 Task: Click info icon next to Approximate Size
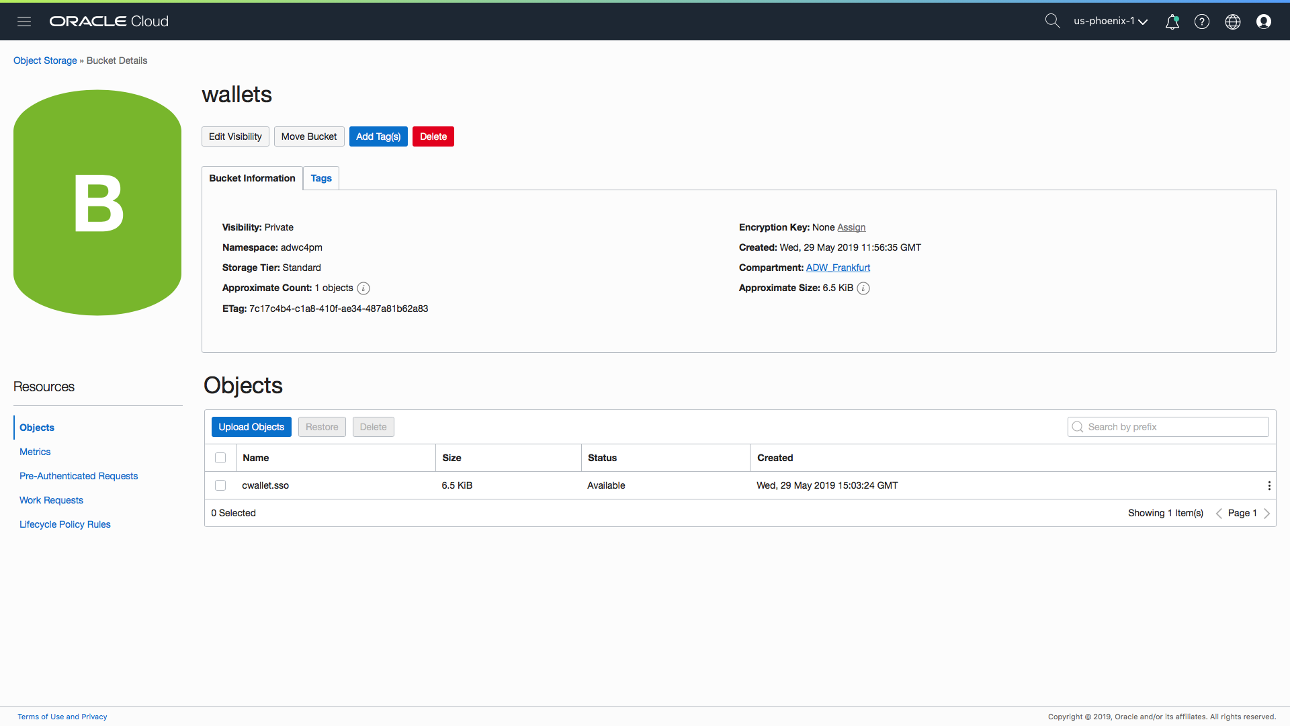point(863,288)
